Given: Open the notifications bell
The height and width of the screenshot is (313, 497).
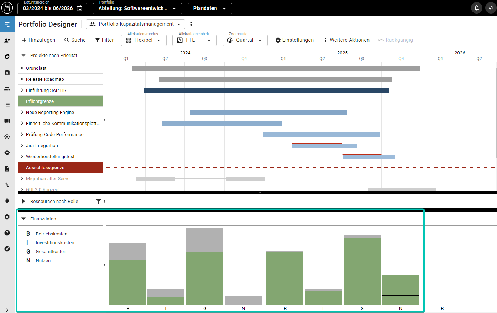Looking at the screenshot, I should (x=477, y=8).
